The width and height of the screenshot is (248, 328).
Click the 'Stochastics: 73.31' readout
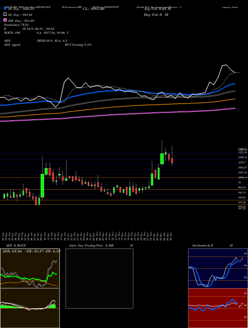click(17, 25)
